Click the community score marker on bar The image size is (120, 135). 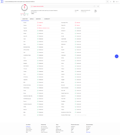pos(25,13)
